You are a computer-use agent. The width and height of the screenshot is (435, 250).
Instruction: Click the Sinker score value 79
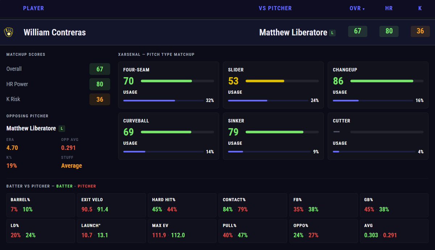[233, 132]
